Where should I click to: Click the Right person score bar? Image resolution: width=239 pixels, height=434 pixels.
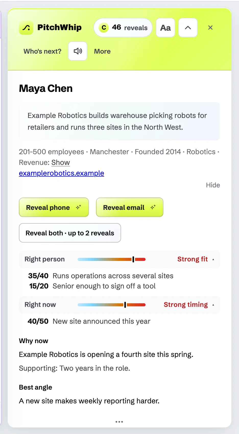point(112,259)
